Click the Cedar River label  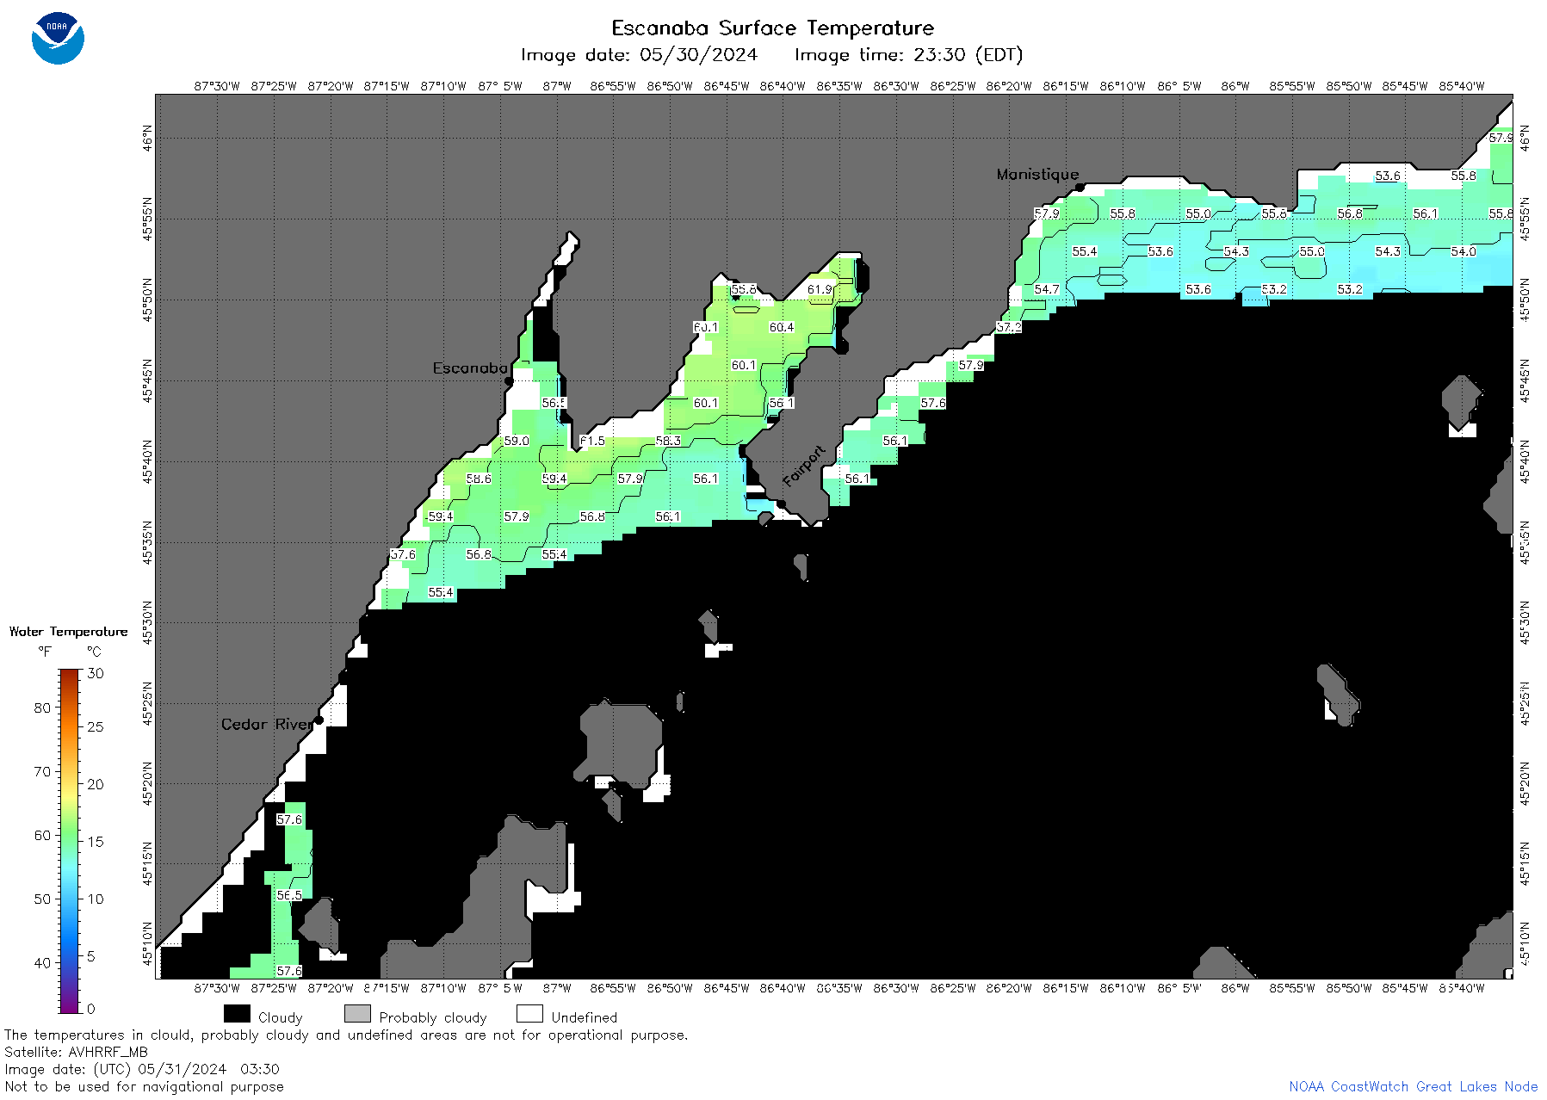[267, 724]
